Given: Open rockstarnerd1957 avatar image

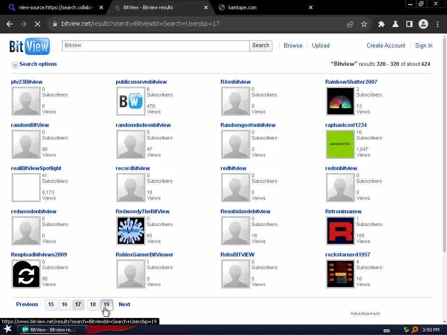Looking at the screenshot, I should (x=340, y=274).
